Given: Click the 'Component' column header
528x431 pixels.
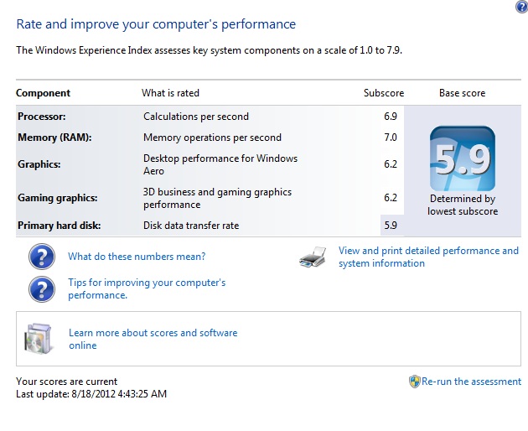Looking at the screenshot, I should (43, 93).
